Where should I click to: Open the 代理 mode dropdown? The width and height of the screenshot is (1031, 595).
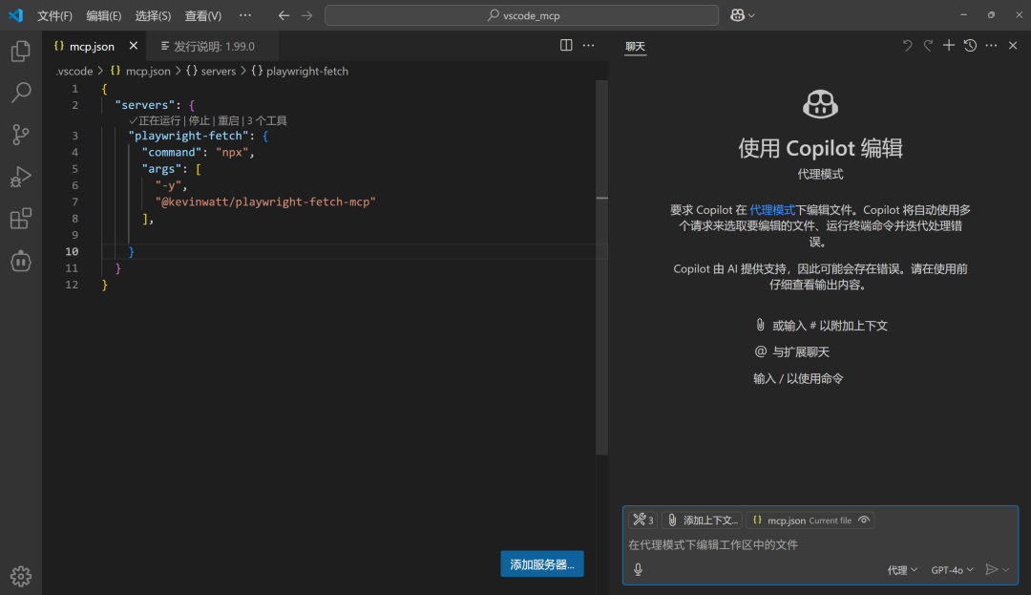click(902, 570)
